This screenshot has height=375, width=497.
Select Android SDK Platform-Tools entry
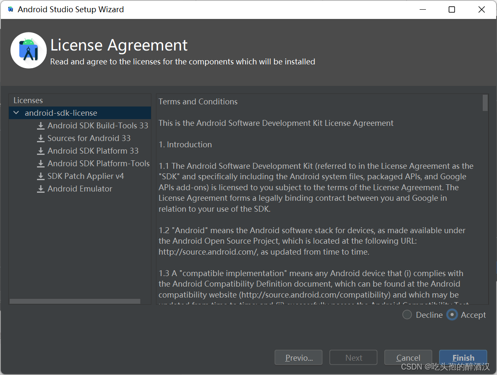click(x=98, y=164)
